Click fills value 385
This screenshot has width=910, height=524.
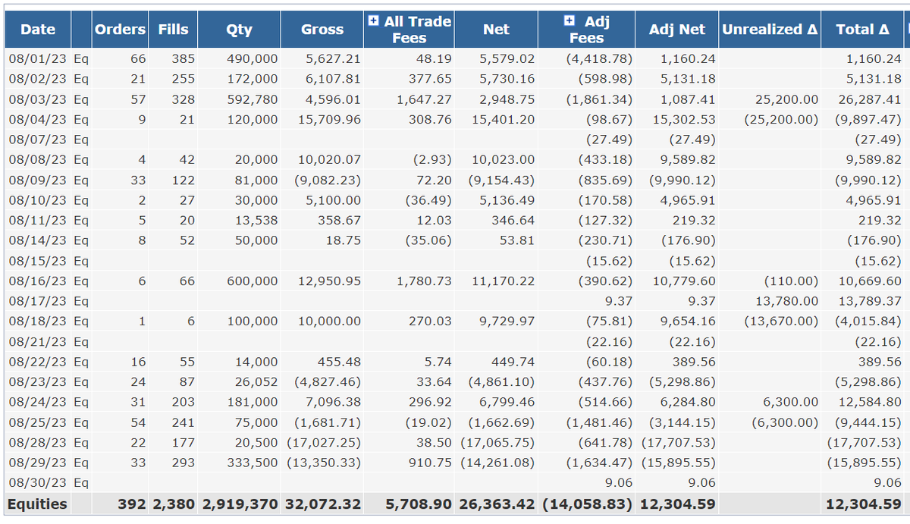coord(183,58)
